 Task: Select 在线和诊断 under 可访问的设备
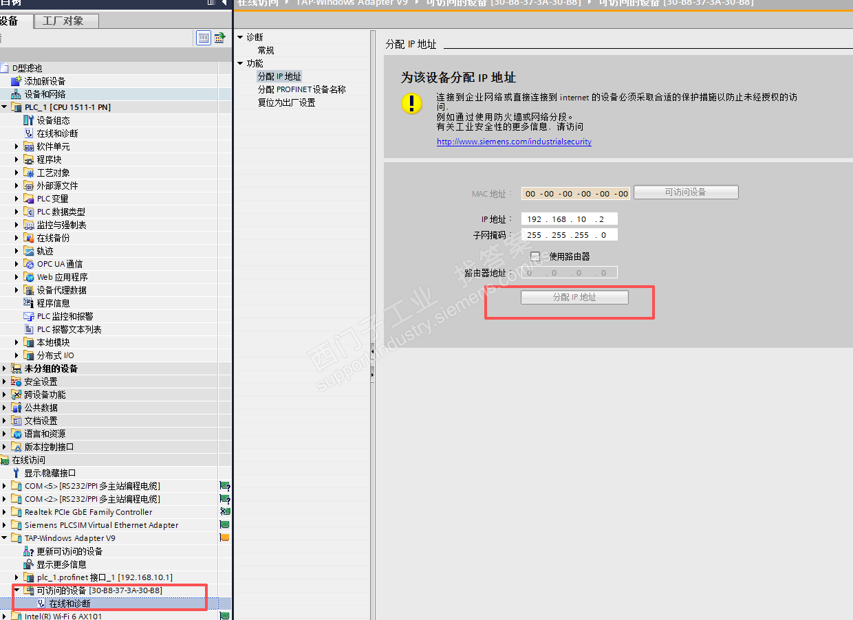(69, 604)
